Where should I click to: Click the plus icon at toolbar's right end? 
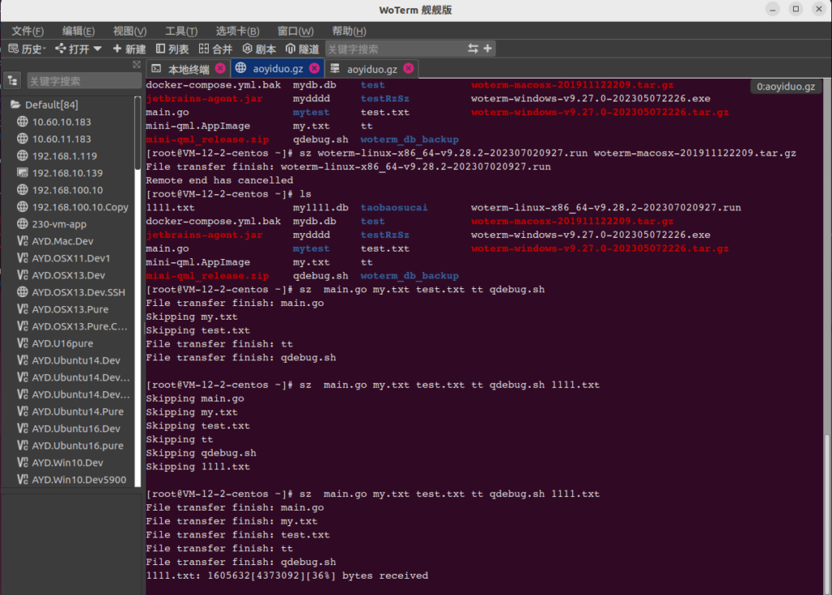(x=487, y=49)
